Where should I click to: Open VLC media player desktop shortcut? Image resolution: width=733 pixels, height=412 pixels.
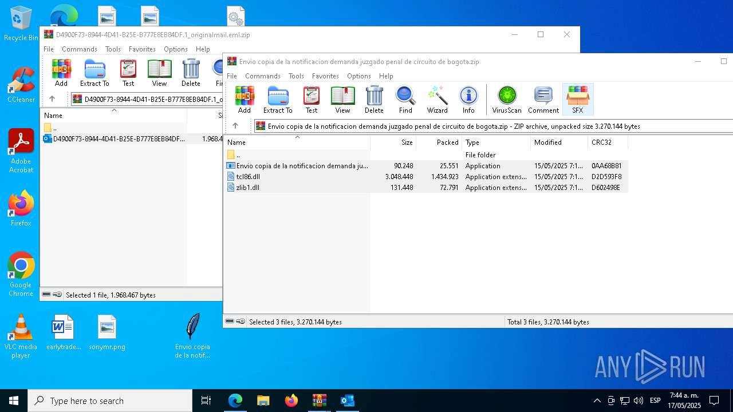(21, 336)
